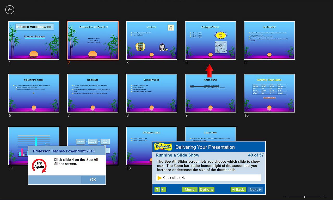The image size is (333, 200).
Task: Increase thumbnail size with zoom plus
Action: [x=325, y=197]
